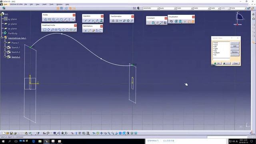Toggle Cut Part by Sketch Plane in Visualization
The height and width of the screenshot is (144, 256).
click(171, 21)
